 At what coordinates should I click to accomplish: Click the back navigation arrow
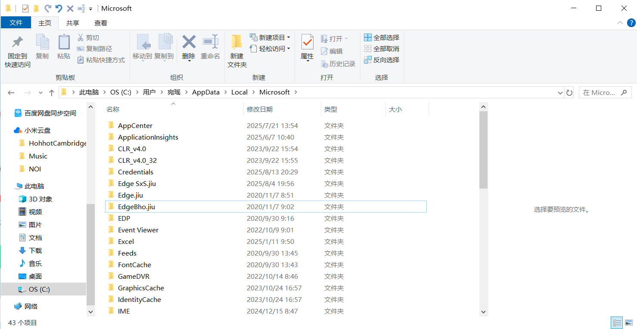tap(11, 92)
